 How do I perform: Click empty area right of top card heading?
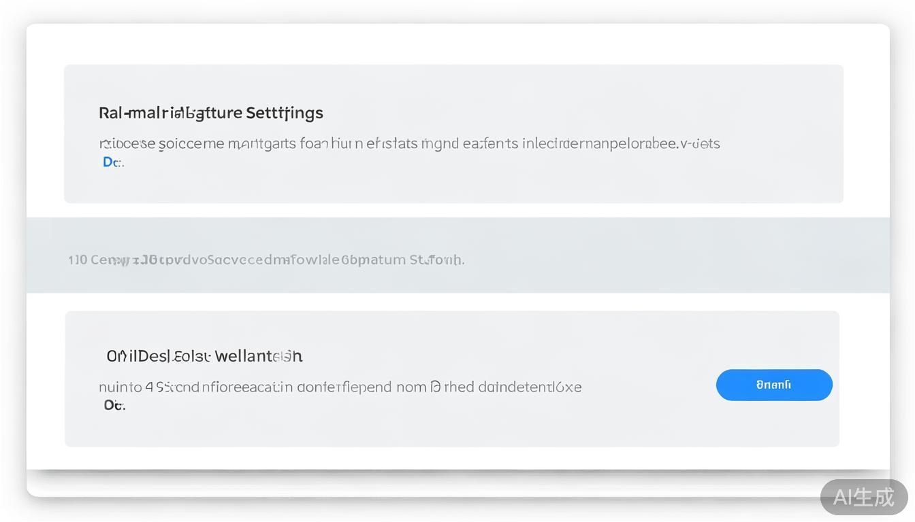point(579,113)
